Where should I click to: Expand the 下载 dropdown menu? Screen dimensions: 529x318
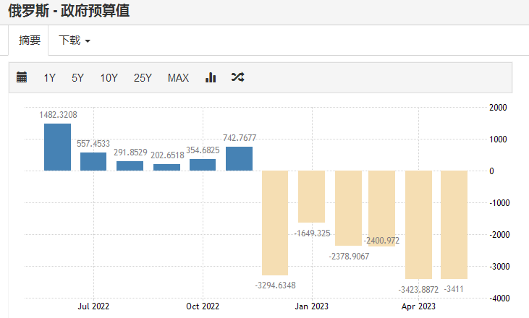pyautogui.click(x=75, y=40)
